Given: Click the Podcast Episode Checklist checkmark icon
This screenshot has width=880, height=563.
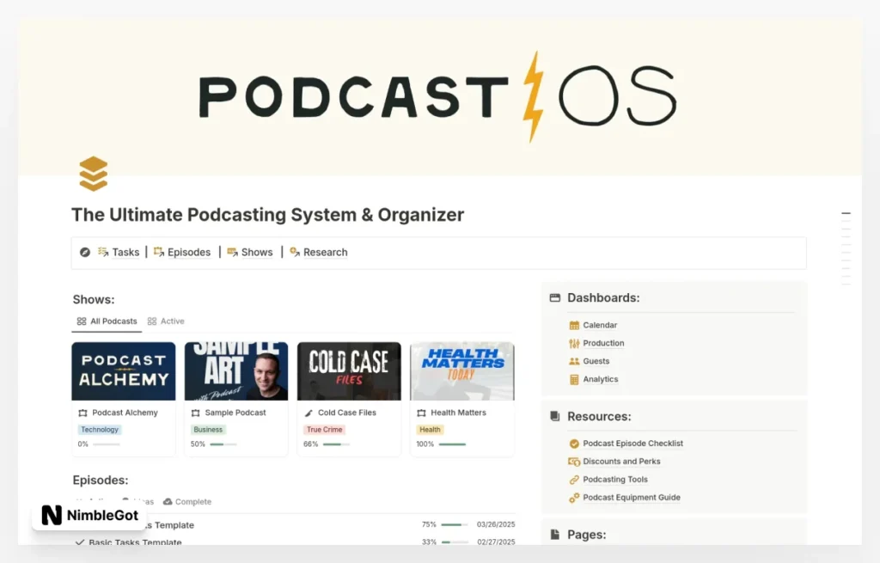Looking at the screenshot, I should (574, 444).
